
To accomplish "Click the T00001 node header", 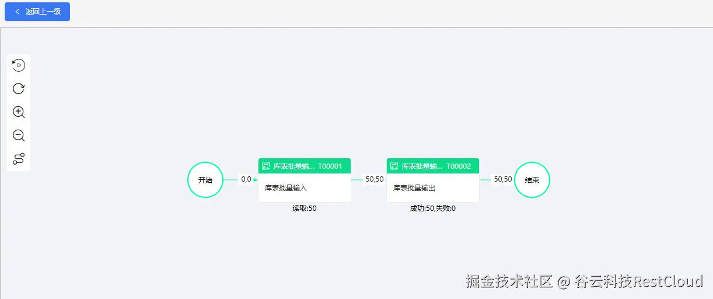I will 305,166.
